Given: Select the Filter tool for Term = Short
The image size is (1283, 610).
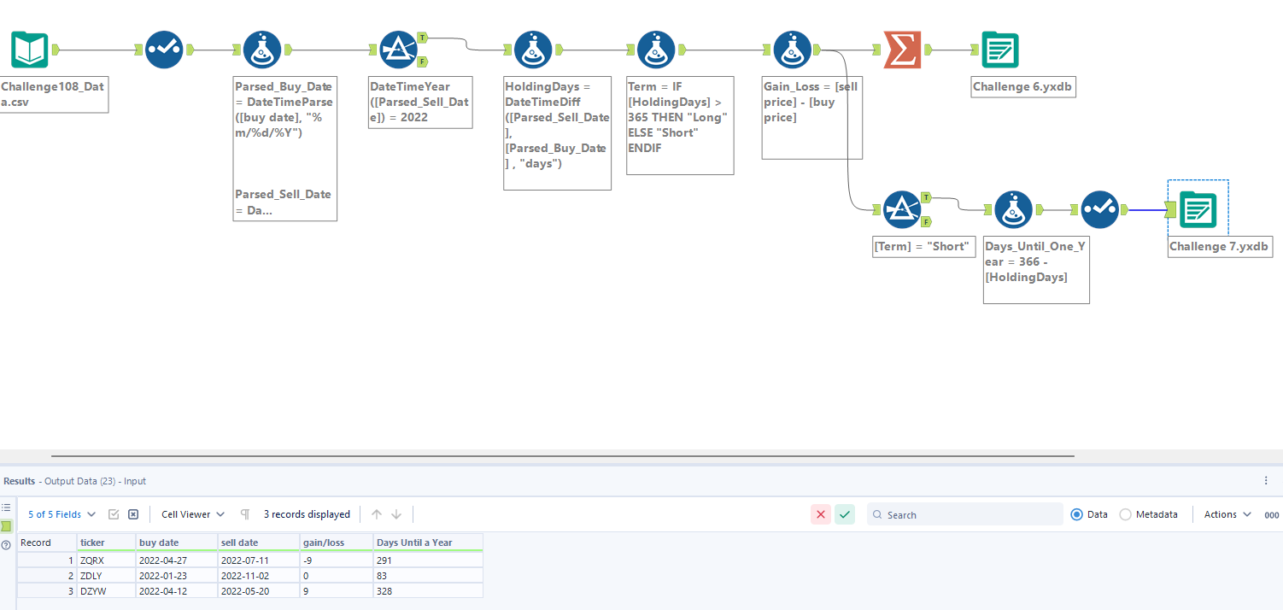Looking at the screenshot, I should (x=901, y=209).
